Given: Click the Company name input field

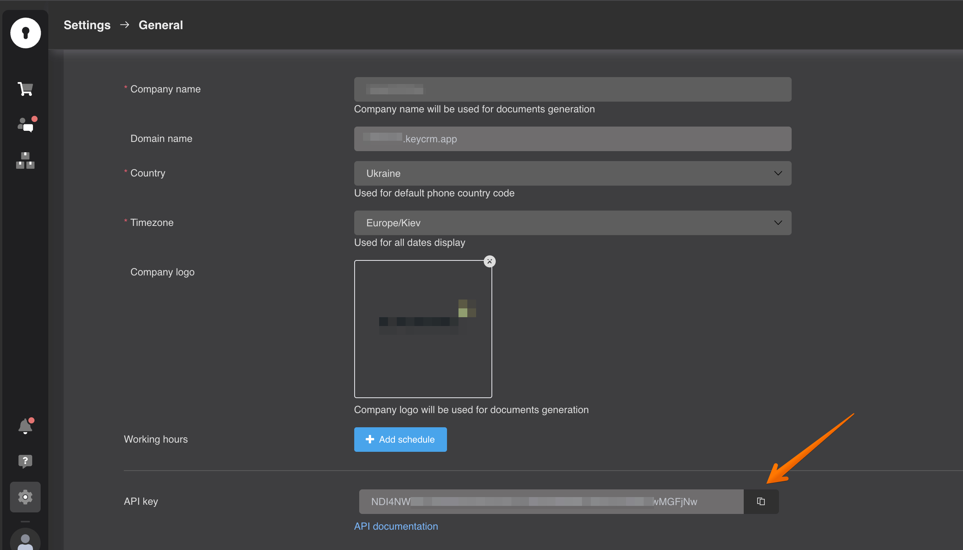Looking at the screenshot, I should coord(572,89).
